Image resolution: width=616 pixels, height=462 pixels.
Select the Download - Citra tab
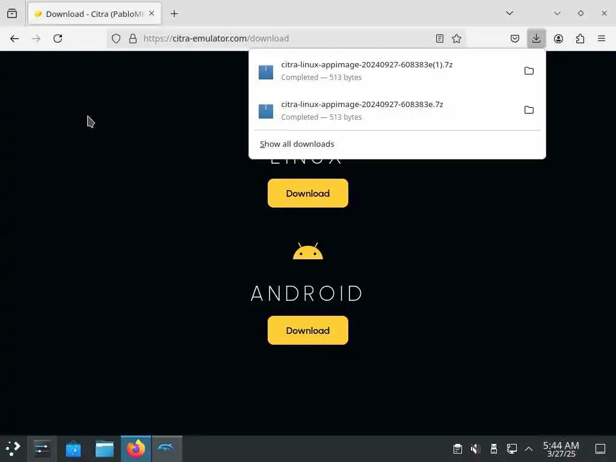94,14
